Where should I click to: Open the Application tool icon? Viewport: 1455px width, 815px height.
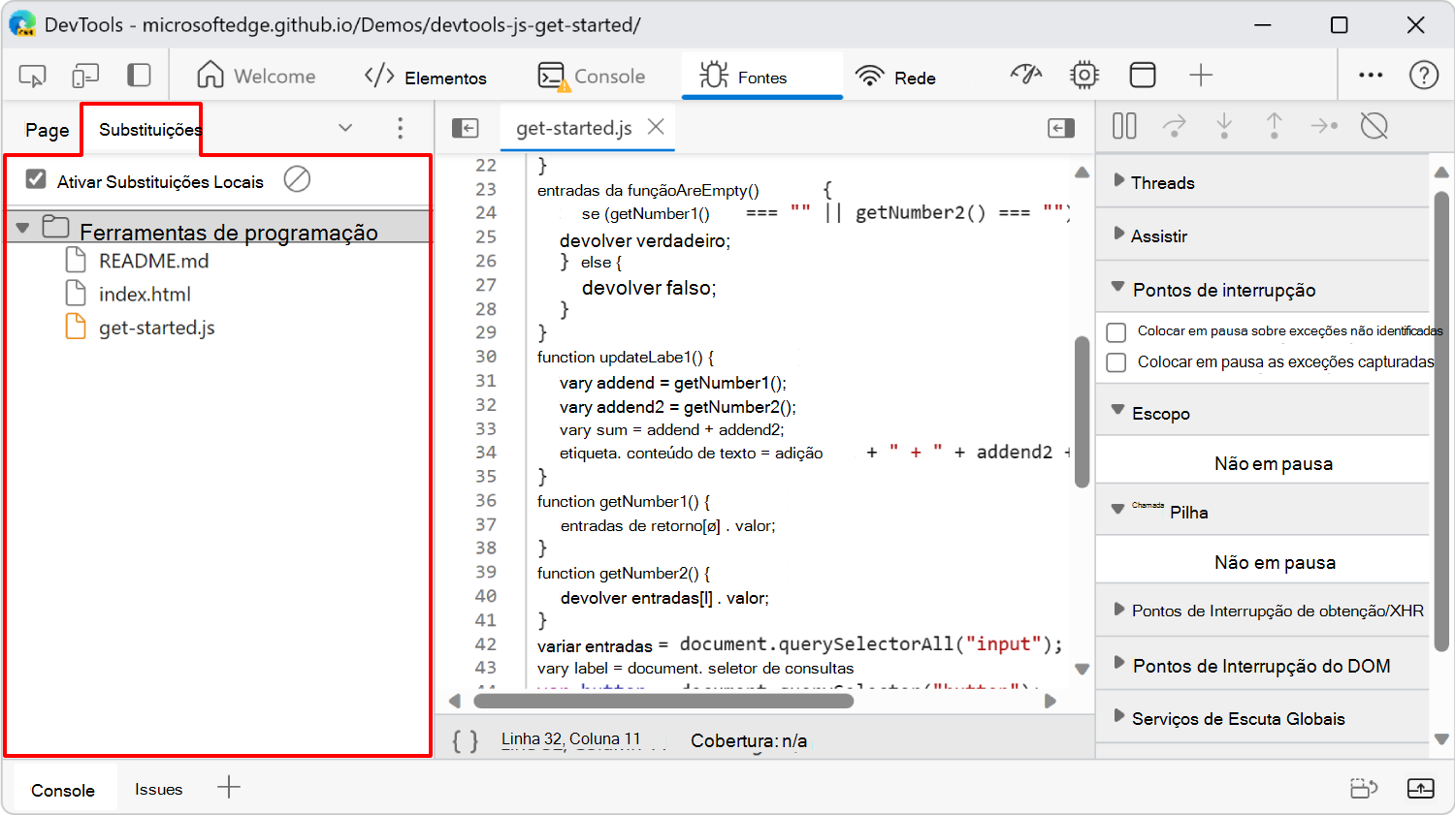coord(1143,76)
